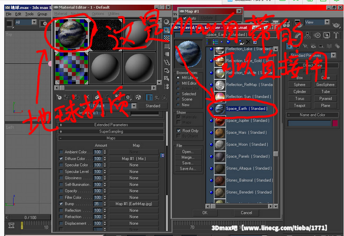The image size is (344, 236).
Task: Toggle Bump map checkbox
Action: pyautogui.click(x=61, y=203)
